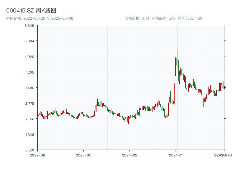Click the 2024-02 x-axis date label
Viewport: 249px width, 187px height.
tap(130, 155)
